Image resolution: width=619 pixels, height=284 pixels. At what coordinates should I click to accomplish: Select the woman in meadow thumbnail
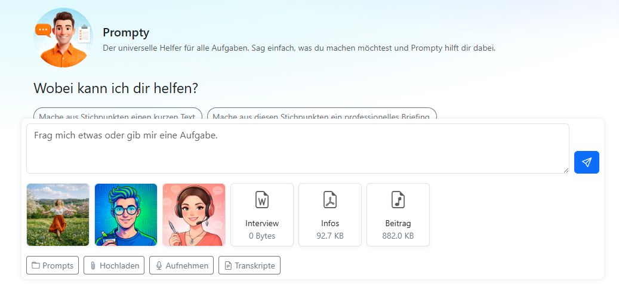coord(58,215)
